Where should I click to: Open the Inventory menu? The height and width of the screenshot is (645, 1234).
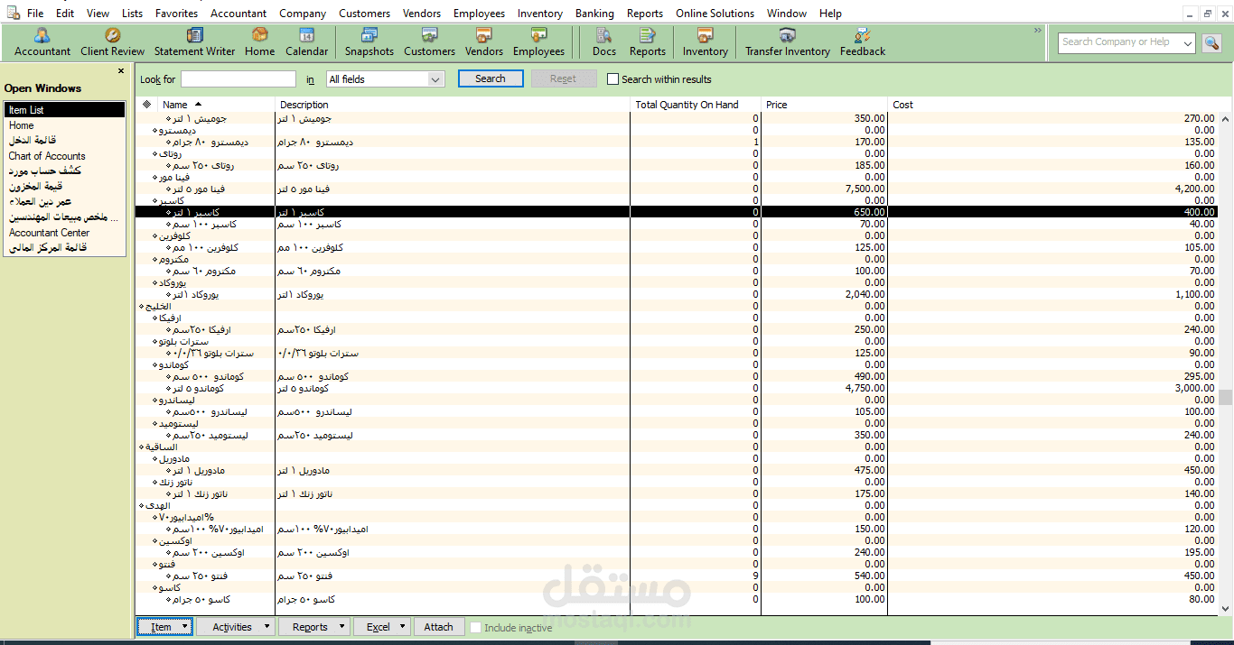[x=539, y=14]
